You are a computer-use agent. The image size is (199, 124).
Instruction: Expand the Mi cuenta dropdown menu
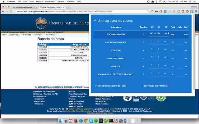coord(51,35)
